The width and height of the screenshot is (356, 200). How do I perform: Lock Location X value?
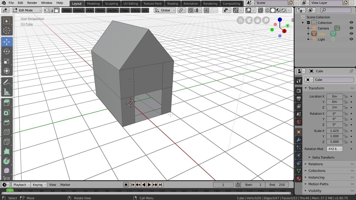point(345,96)
